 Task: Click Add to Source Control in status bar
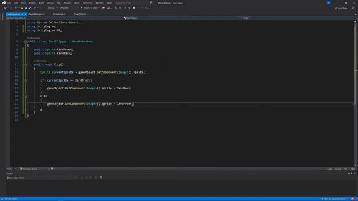335,199
